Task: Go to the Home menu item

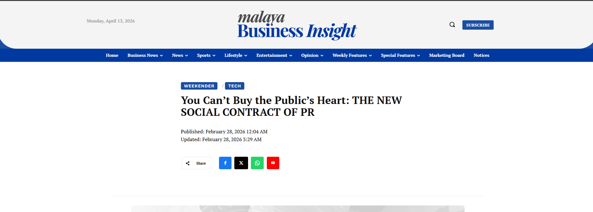Action: (x=112, y=55)
